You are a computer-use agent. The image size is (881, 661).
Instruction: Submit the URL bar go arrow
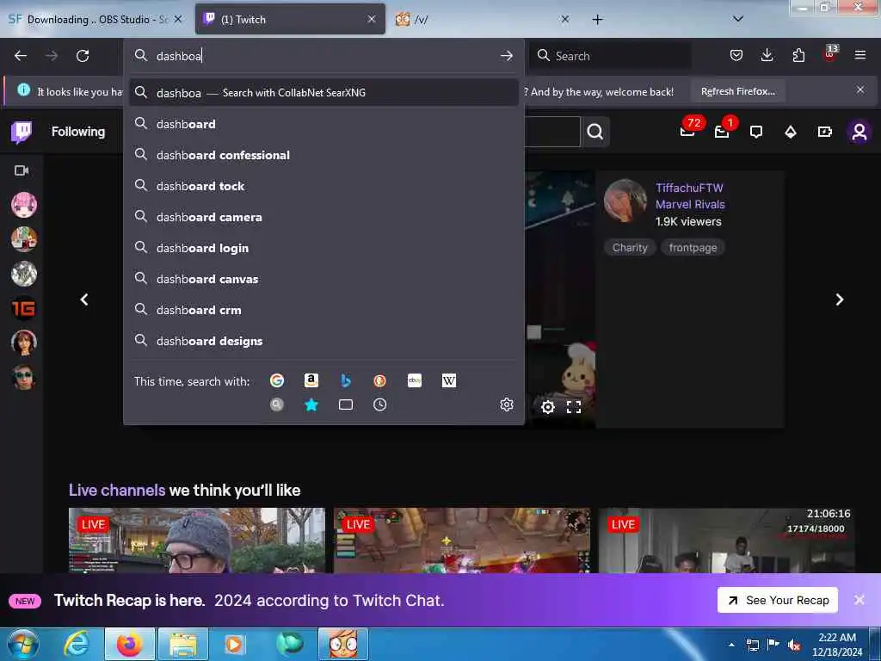(506, 56)
